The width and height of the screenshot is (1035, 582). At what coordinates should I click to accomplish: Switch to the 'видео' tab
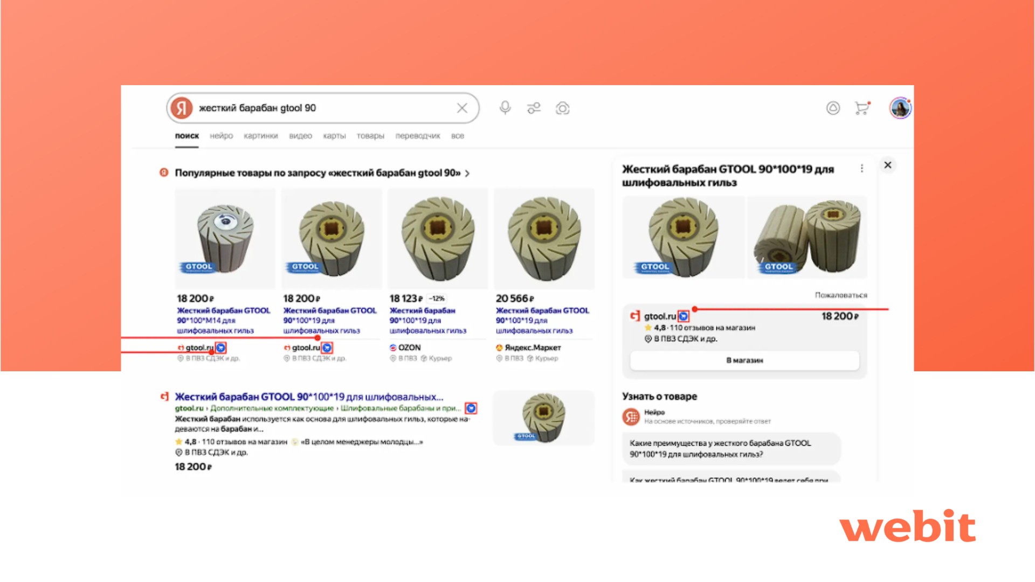[300, 136]
